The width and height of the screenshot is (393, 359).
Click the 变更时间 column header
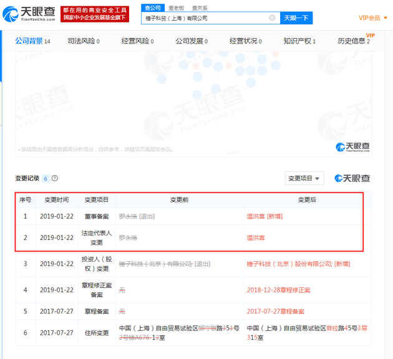pos(57,200)
